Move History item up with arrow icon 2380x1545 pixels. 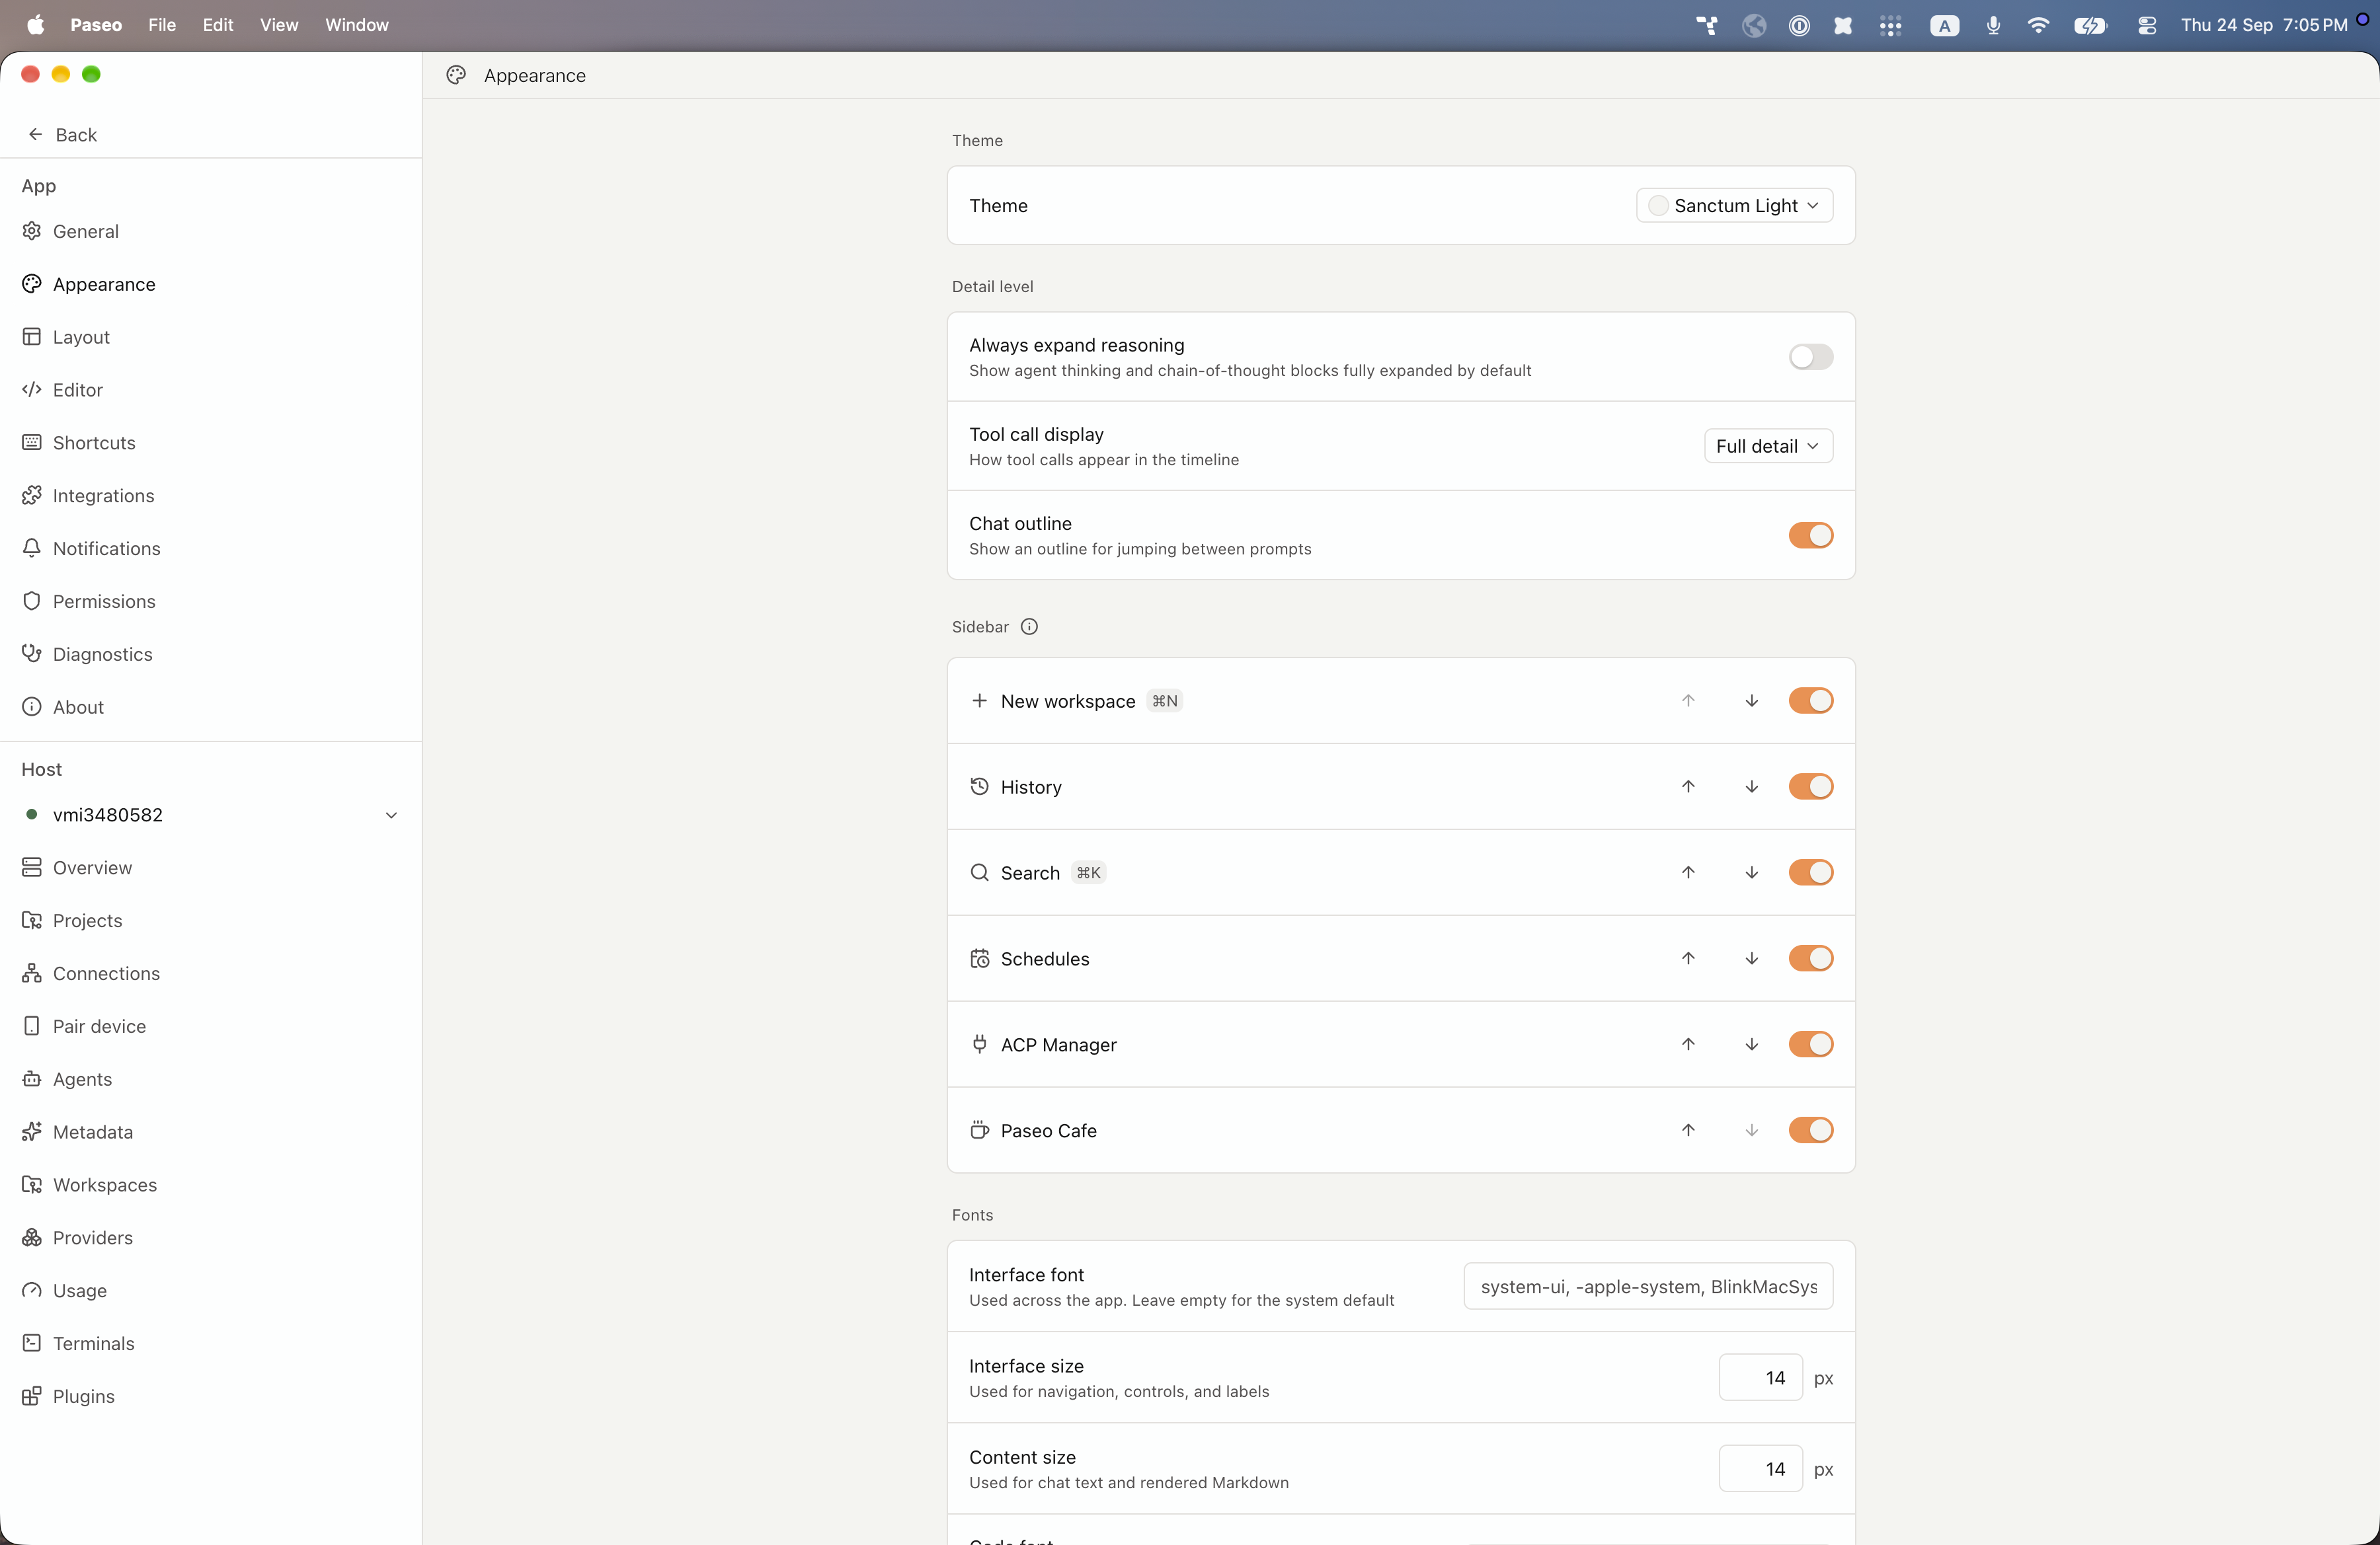coord(1688,786)
